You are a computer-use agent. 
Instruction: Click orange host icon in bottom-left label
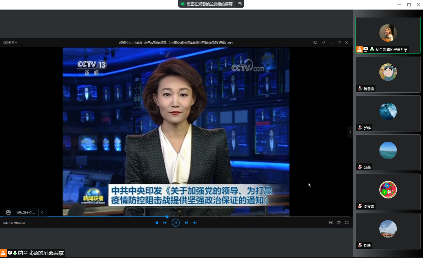click(3, 253)
